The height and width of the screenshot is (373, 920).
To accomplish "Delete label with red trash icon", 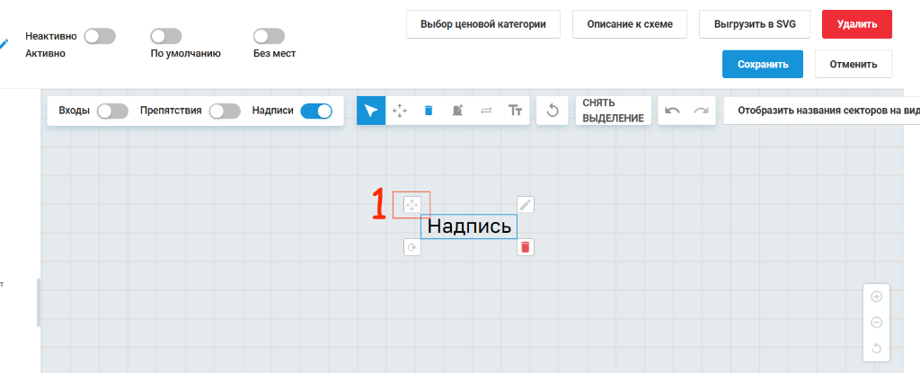I will click(525, 246).
